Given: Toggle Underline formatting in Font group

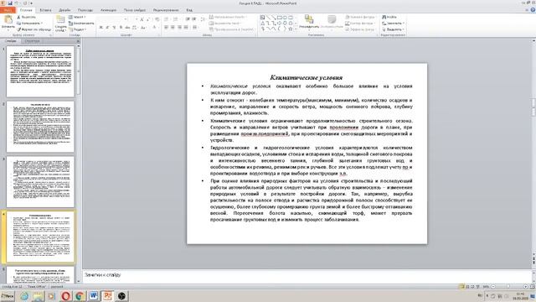Looking at the screenshot, I should (x=114, y=28).
